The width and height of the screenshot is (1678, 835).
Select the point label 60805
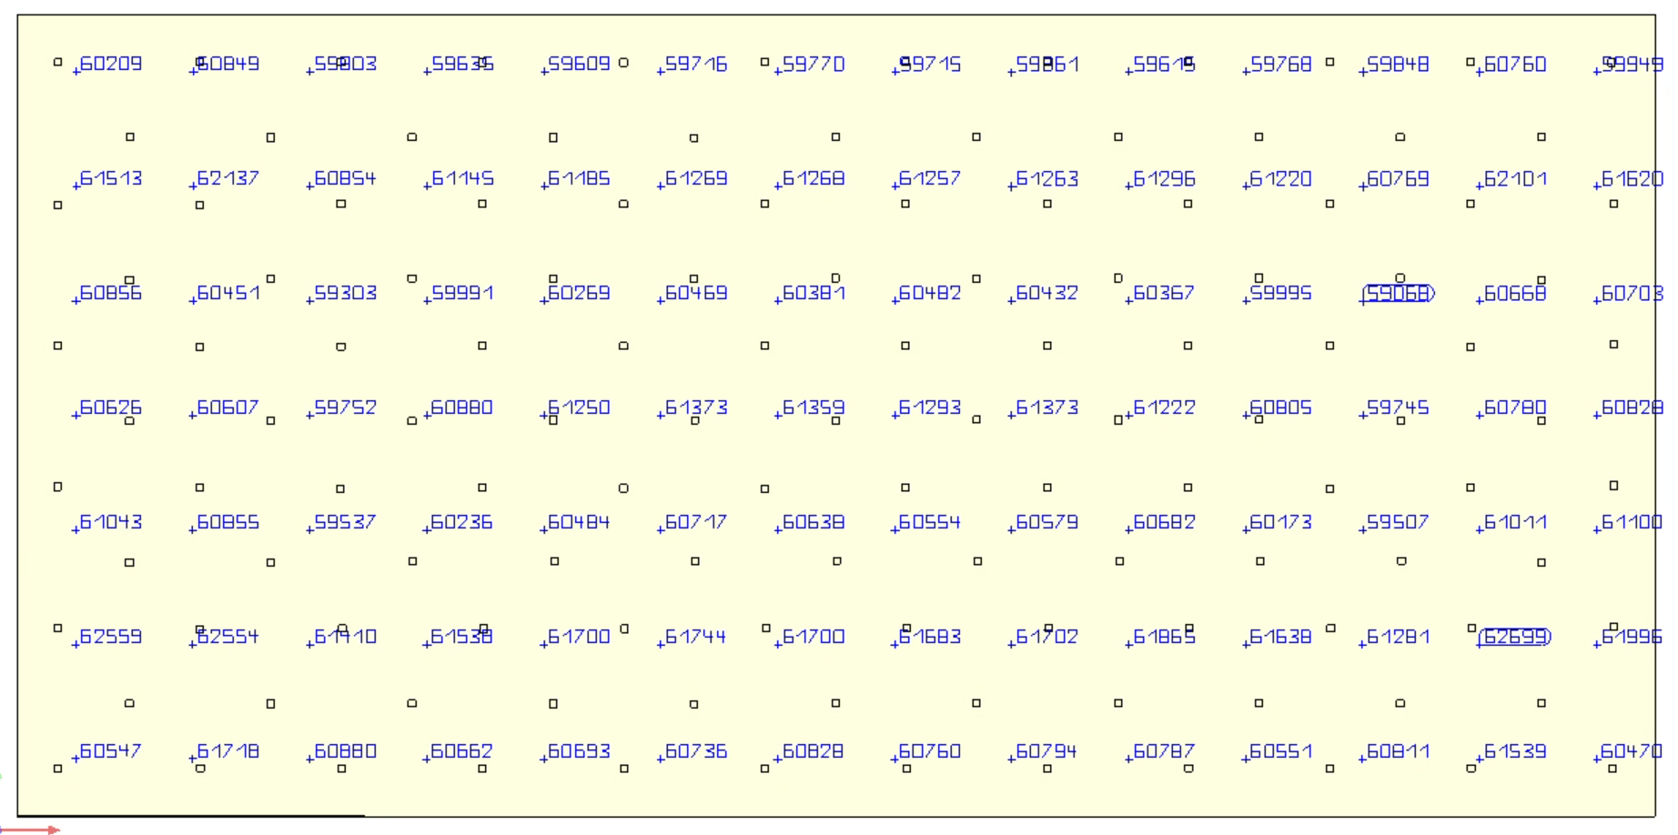pyautogui.click(x=1281, y=407)
